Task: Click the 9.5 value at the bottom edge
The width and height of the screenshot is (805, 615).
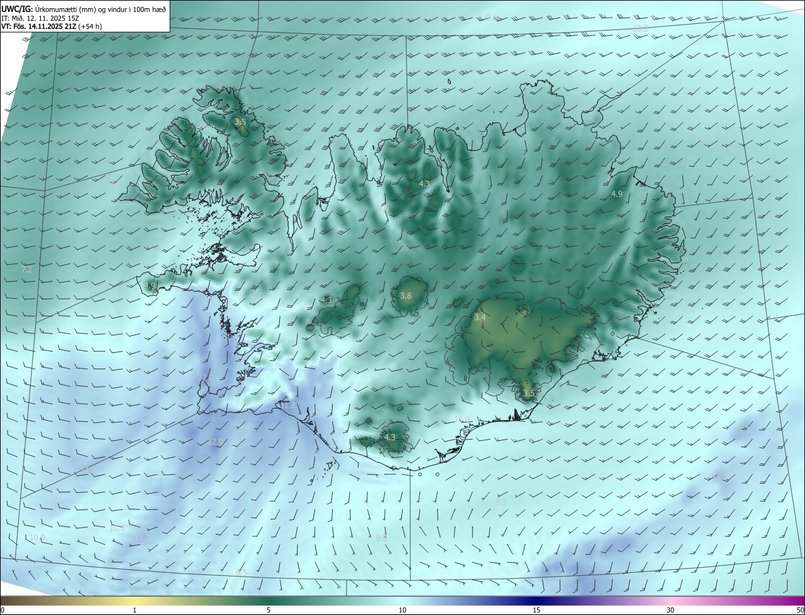Action: (241, 573)
